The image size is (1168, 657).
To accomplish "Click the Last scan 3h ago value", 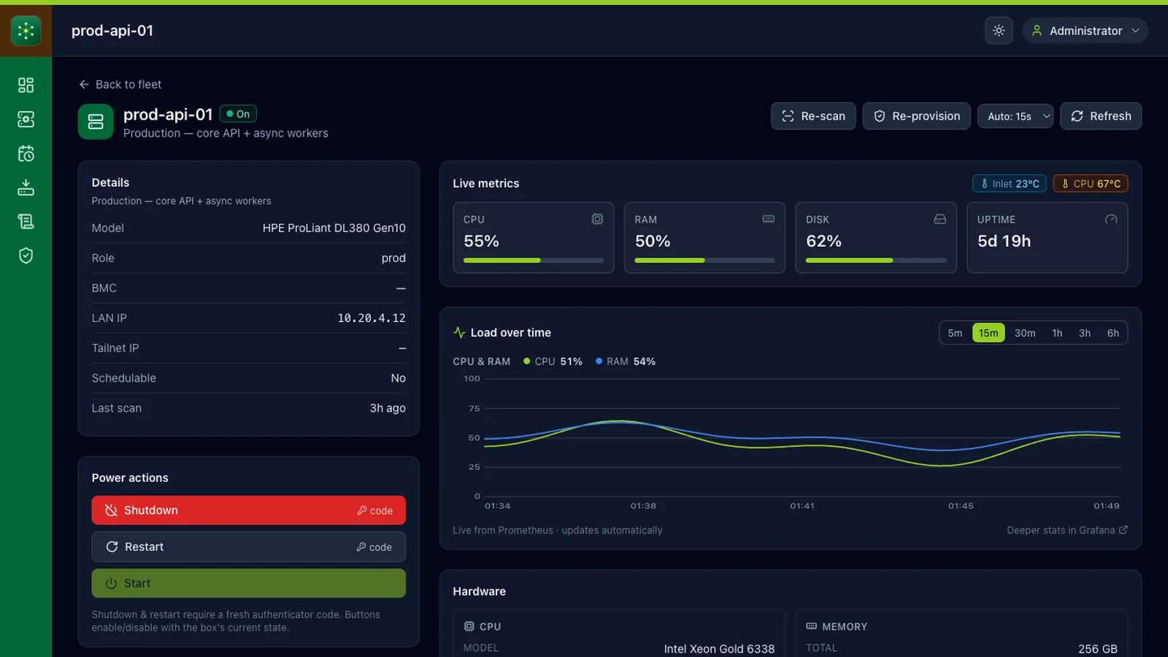I will tap(388, 408).
